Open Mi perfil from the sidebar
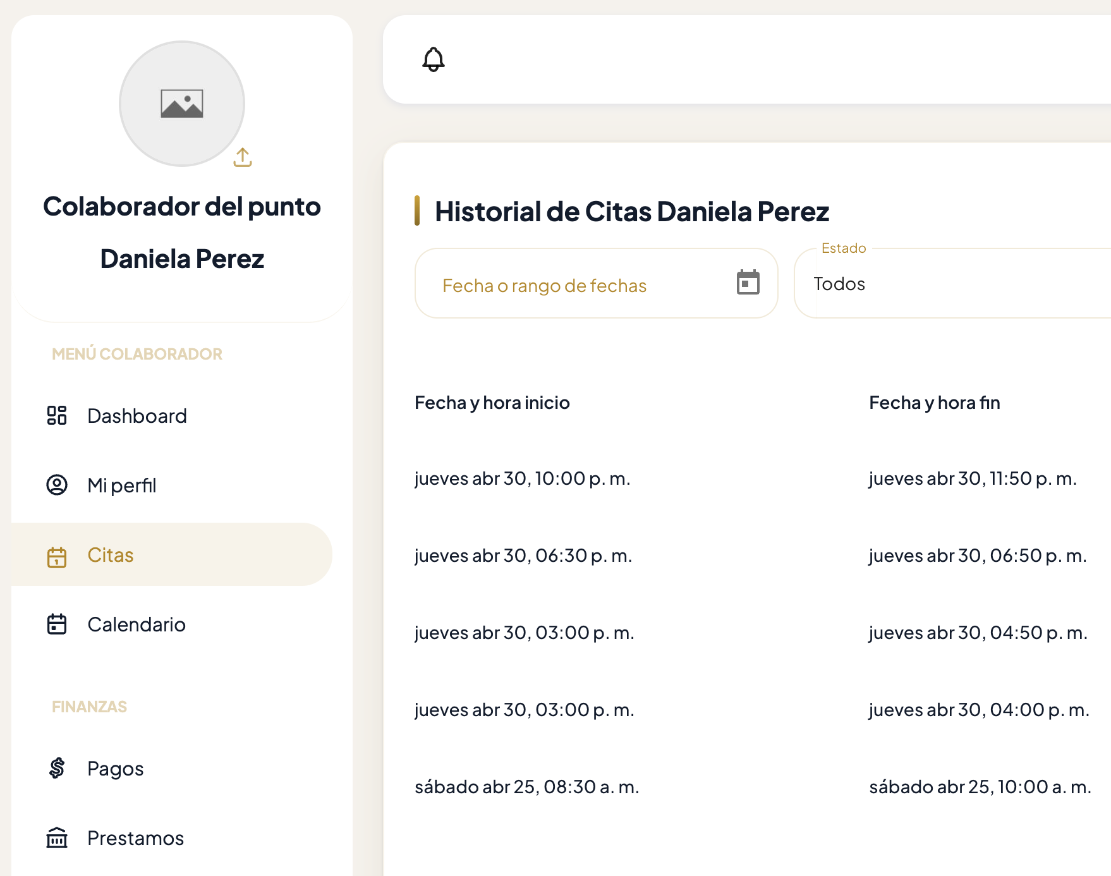1111x876 pixels. point(122,485)
